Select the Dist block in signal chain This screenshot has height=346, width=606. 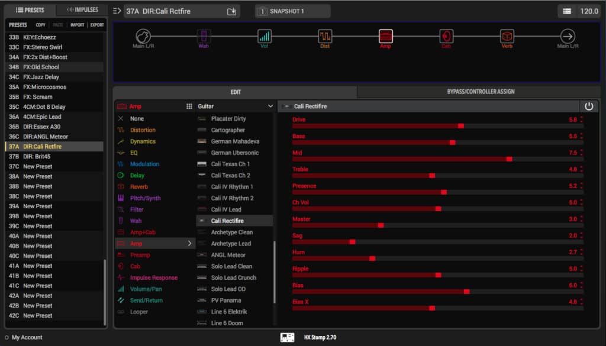coord(325,36)
